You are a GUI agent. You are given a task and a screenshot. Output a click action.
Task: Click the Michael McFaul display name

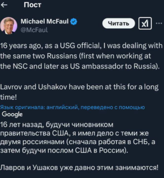44,22
